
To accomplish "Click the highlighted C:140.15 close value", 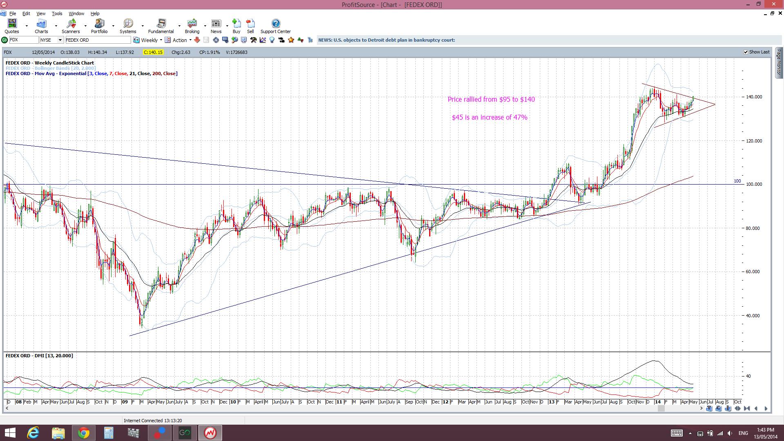I will point(153,52).
